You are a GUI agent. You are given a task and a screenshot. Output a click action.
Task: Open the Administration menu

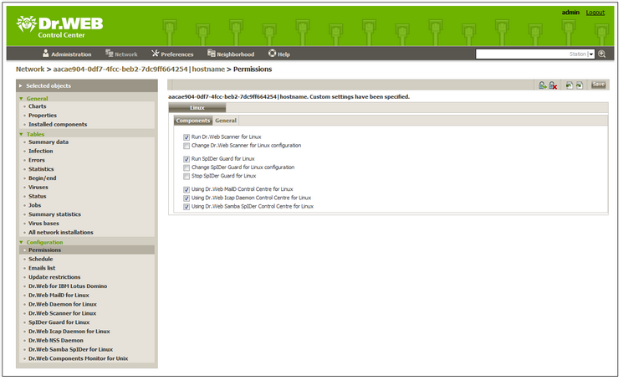click(67, 54)
